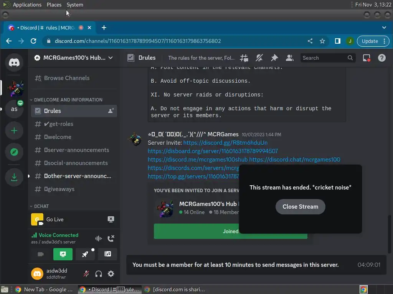The height and width of the screenshot is (294, 393).
Task: Open Explore Discoverable Servers compass icon
Action: coord(14,152)
